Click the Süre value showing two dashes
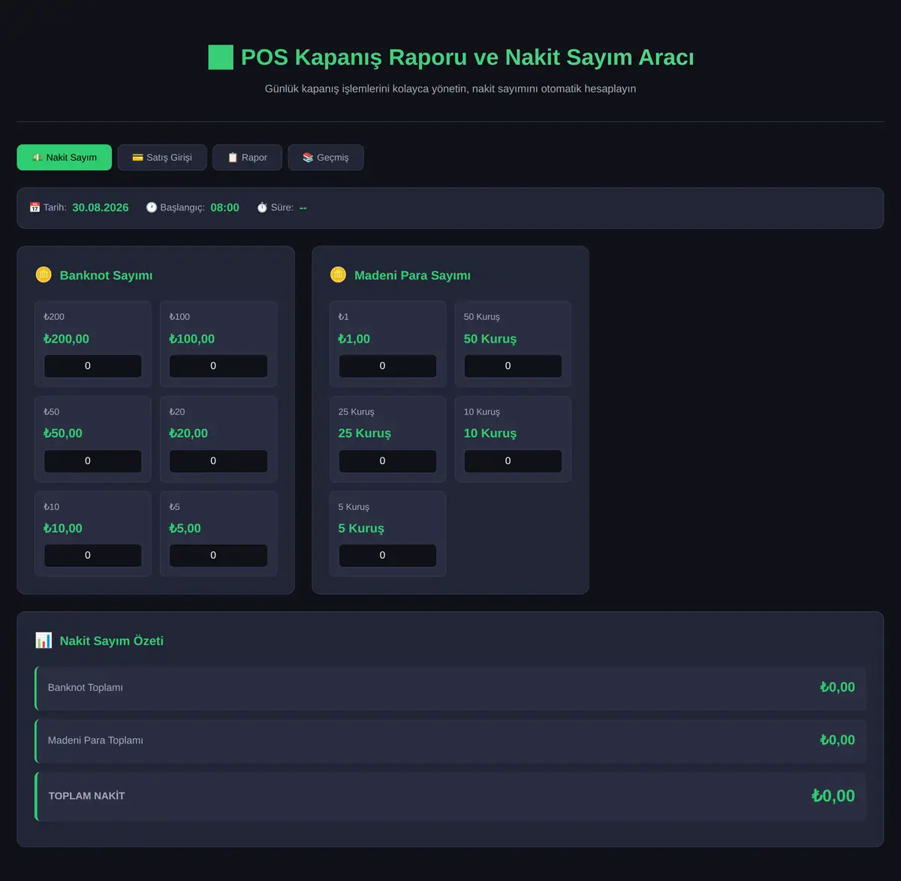This screenshot has height=881, width=901. coord(303,207)
